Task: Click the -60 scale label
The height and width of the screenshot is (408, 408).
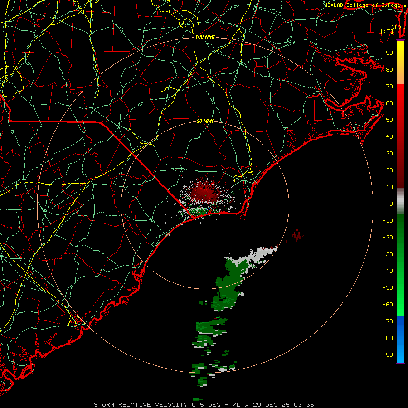Action: (x=388, y=305)
